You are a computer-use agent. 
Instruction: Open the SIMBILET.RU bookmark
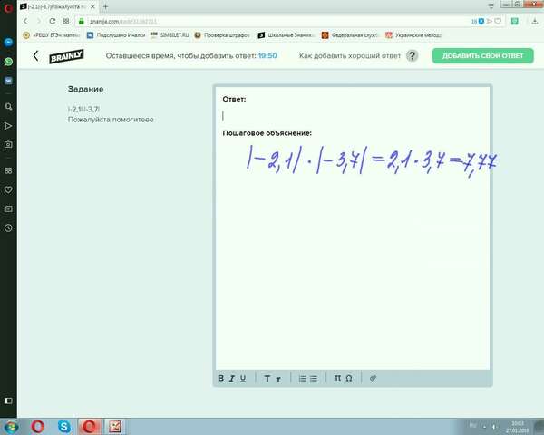tap(170, 35)
